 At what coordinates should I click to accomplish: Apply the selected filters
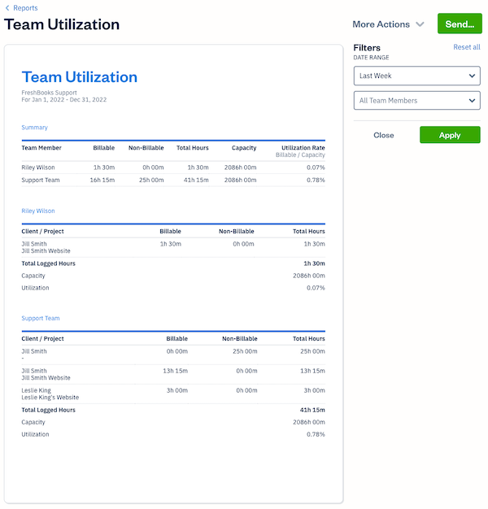(450, 135)
